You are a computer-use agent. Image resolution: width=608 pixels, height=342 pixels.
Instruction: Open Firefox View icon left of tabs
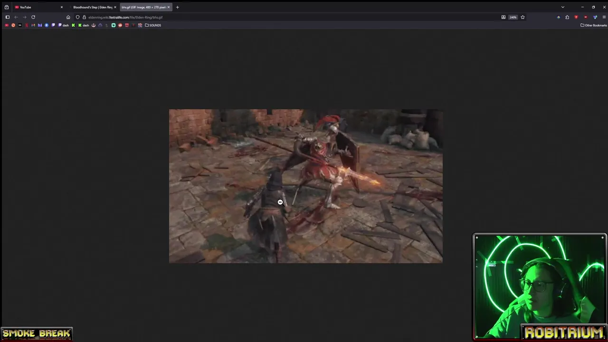click(x=6, y=7)
